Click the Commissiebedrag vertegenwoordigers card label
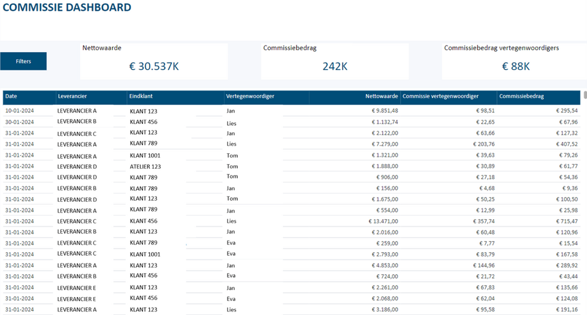The height and width of the screenshot is (315, 587). (501, 48)
